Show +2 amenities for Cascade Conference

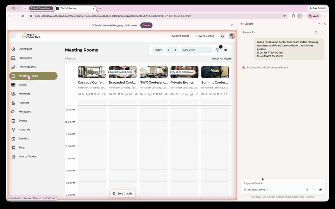click(x=103, y=94)
